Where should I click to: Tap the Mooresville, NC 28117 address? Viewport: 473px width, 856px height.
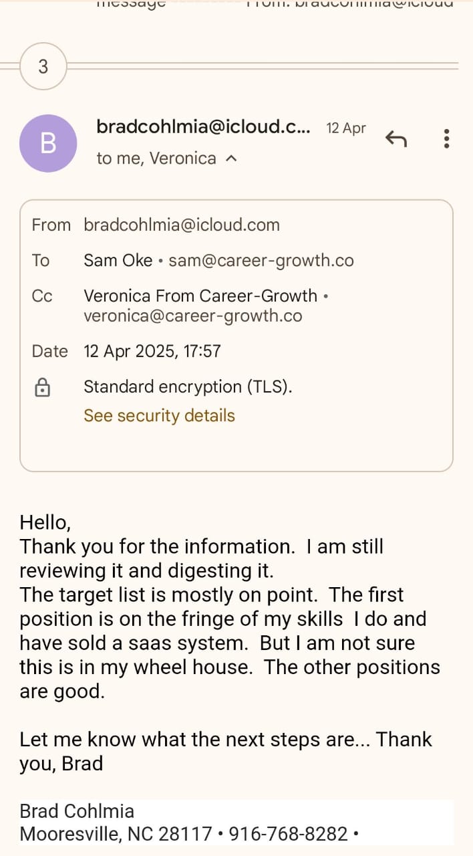tap(116, 834)
